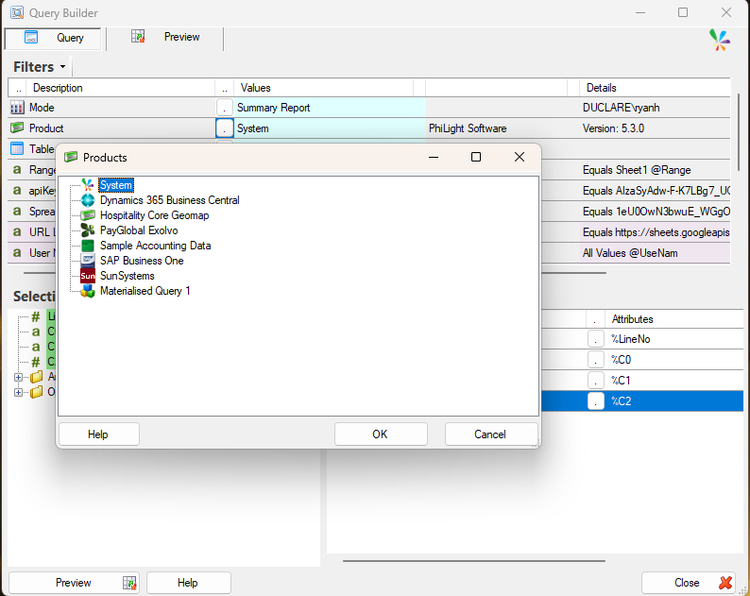
Task: Click the PayGlobal Exolvo leaf icon
Action: (88, 230)
